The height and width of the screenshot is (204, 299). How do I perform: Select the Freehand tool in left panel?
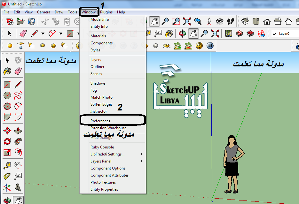click(18, 95)
